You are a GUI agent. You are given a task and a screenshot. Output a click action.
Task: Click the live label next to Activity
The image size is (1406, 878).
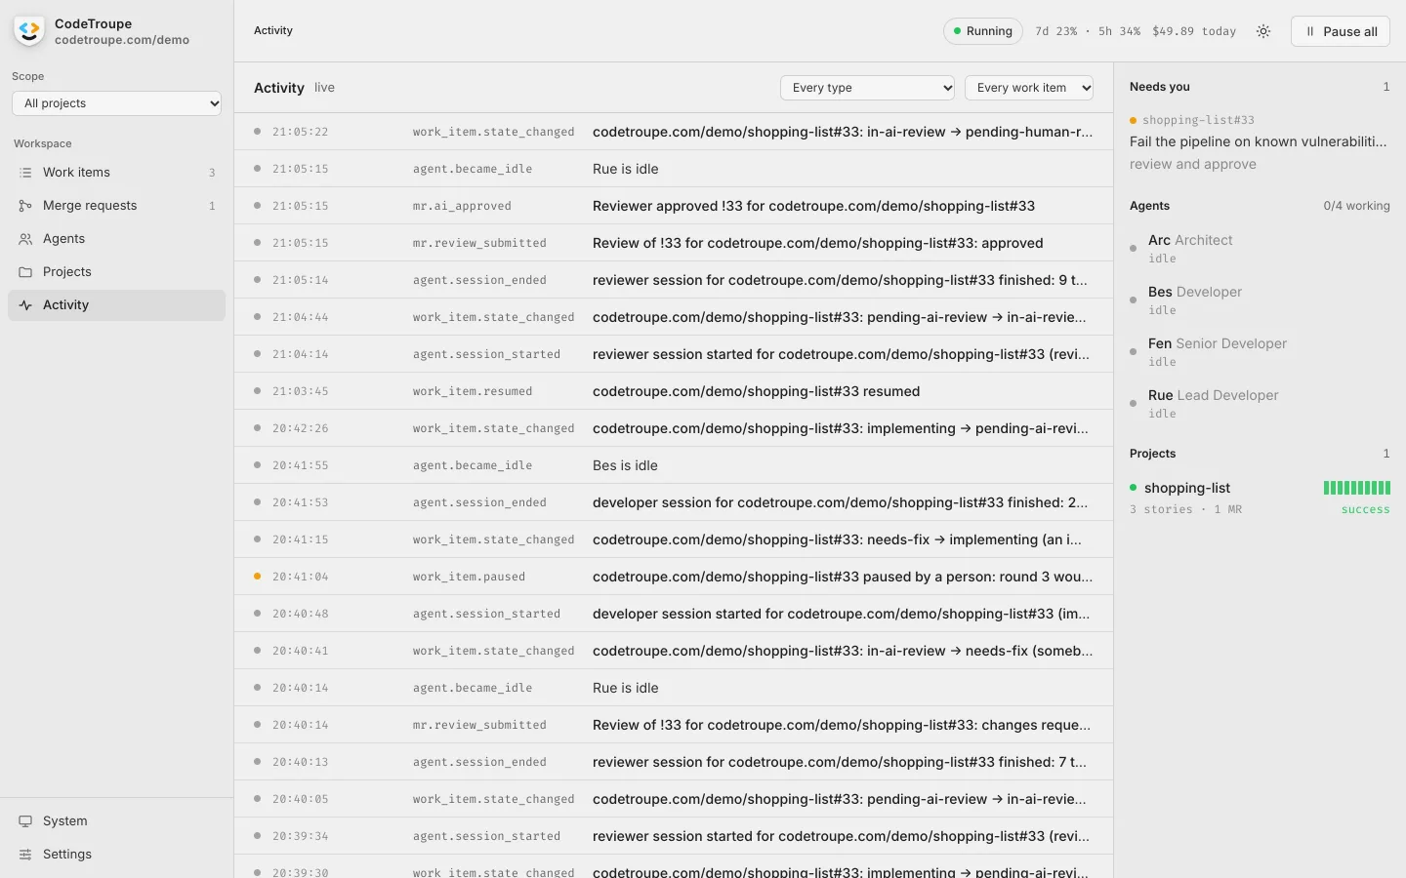coord(324,88)
